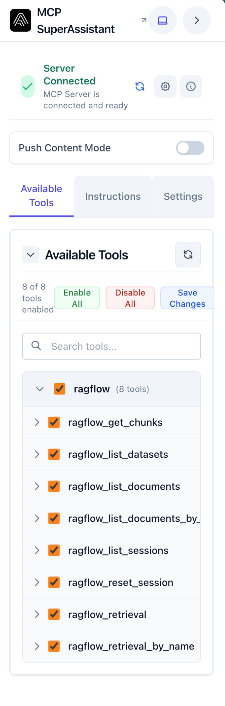Toggle Push Content Mode switch
This screenshot has height=706, width=225.
(x=190, y=148)
